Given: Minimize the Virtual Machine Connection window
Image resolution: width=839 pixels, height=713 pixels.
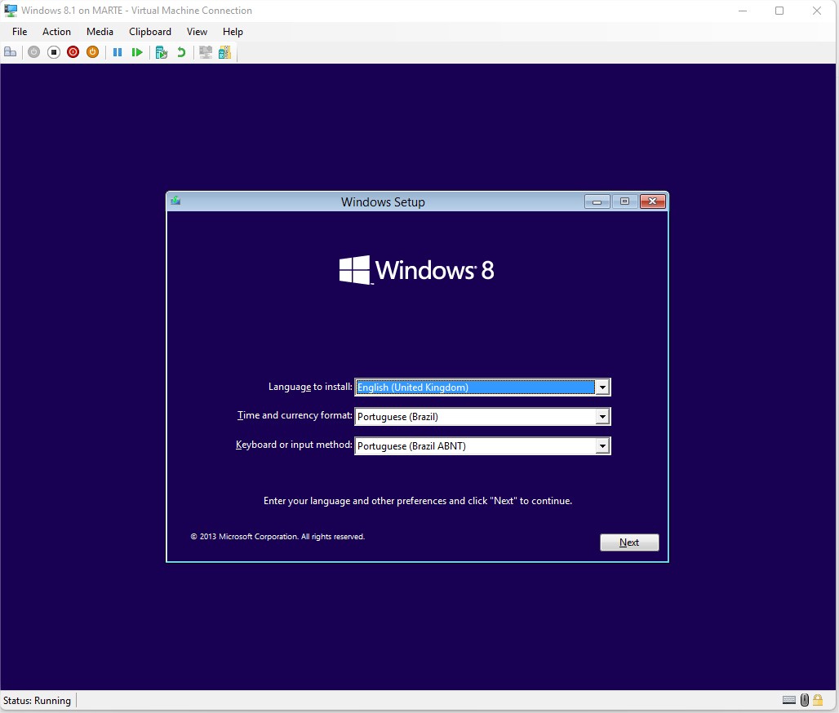Looking at the screenshot, I should click(x=743, y=11).
